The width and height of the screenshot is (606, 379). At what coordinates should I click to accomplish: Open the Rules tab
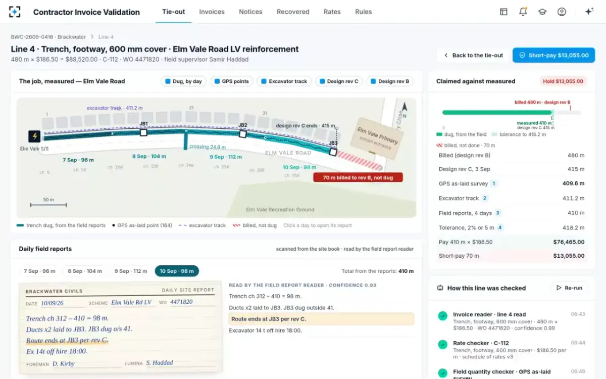point(363,12)
